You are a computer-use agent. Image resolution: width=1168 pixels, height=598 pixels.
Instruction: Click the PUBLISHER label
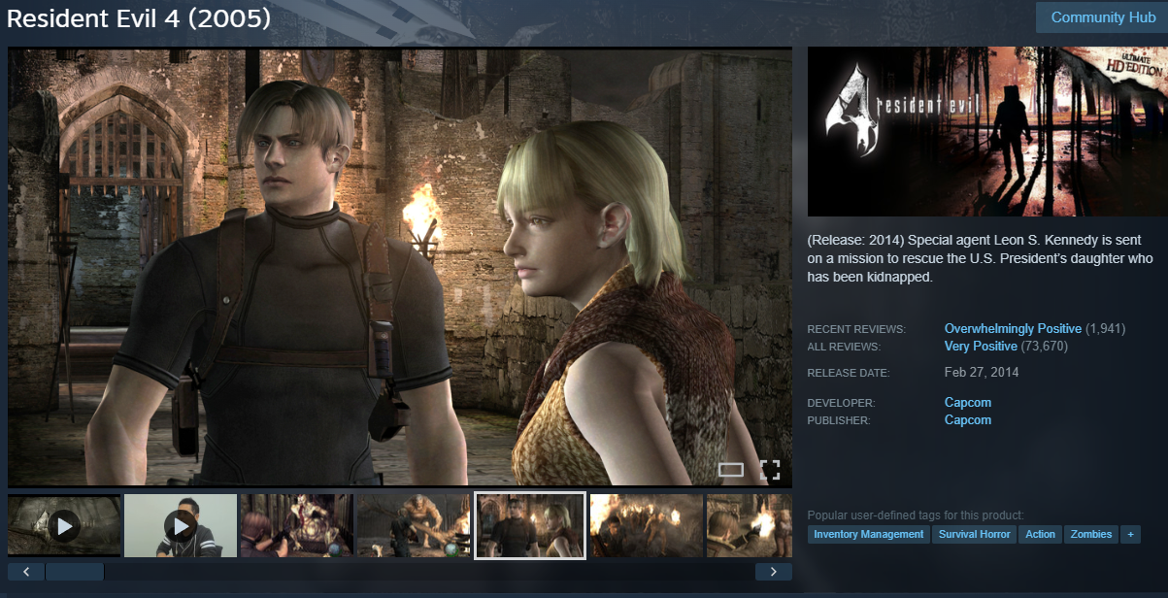839,420
